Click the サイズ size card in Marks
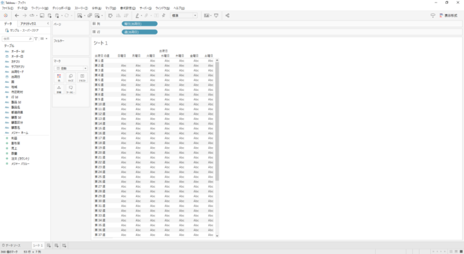This screenshot has height=254, width=464. (x=71, y=78)
